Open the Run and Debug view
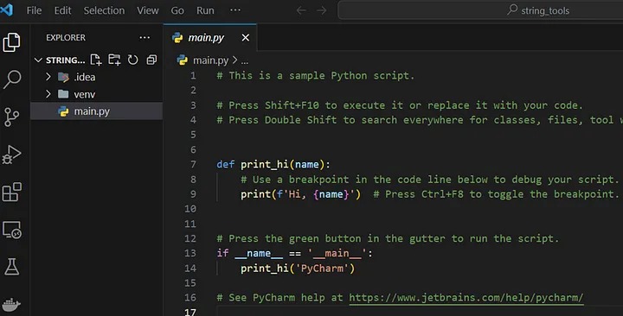623x316 pixels. point(11,155)
